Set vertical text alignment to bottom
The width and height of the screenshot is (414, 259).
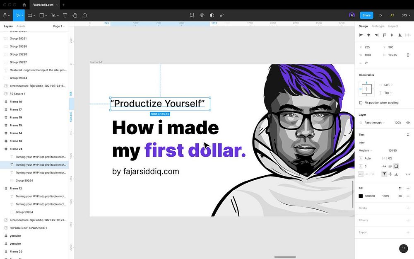(x=396, y=174)
